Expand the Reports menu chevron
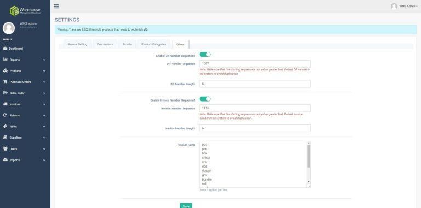The height and width of the screenshot is (208, 421). point(44,60)
